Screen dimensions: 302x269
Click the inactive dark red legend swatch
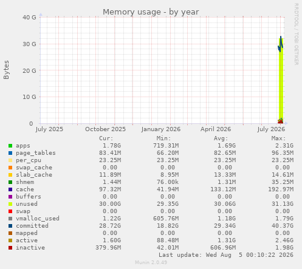tap(10, 248)
